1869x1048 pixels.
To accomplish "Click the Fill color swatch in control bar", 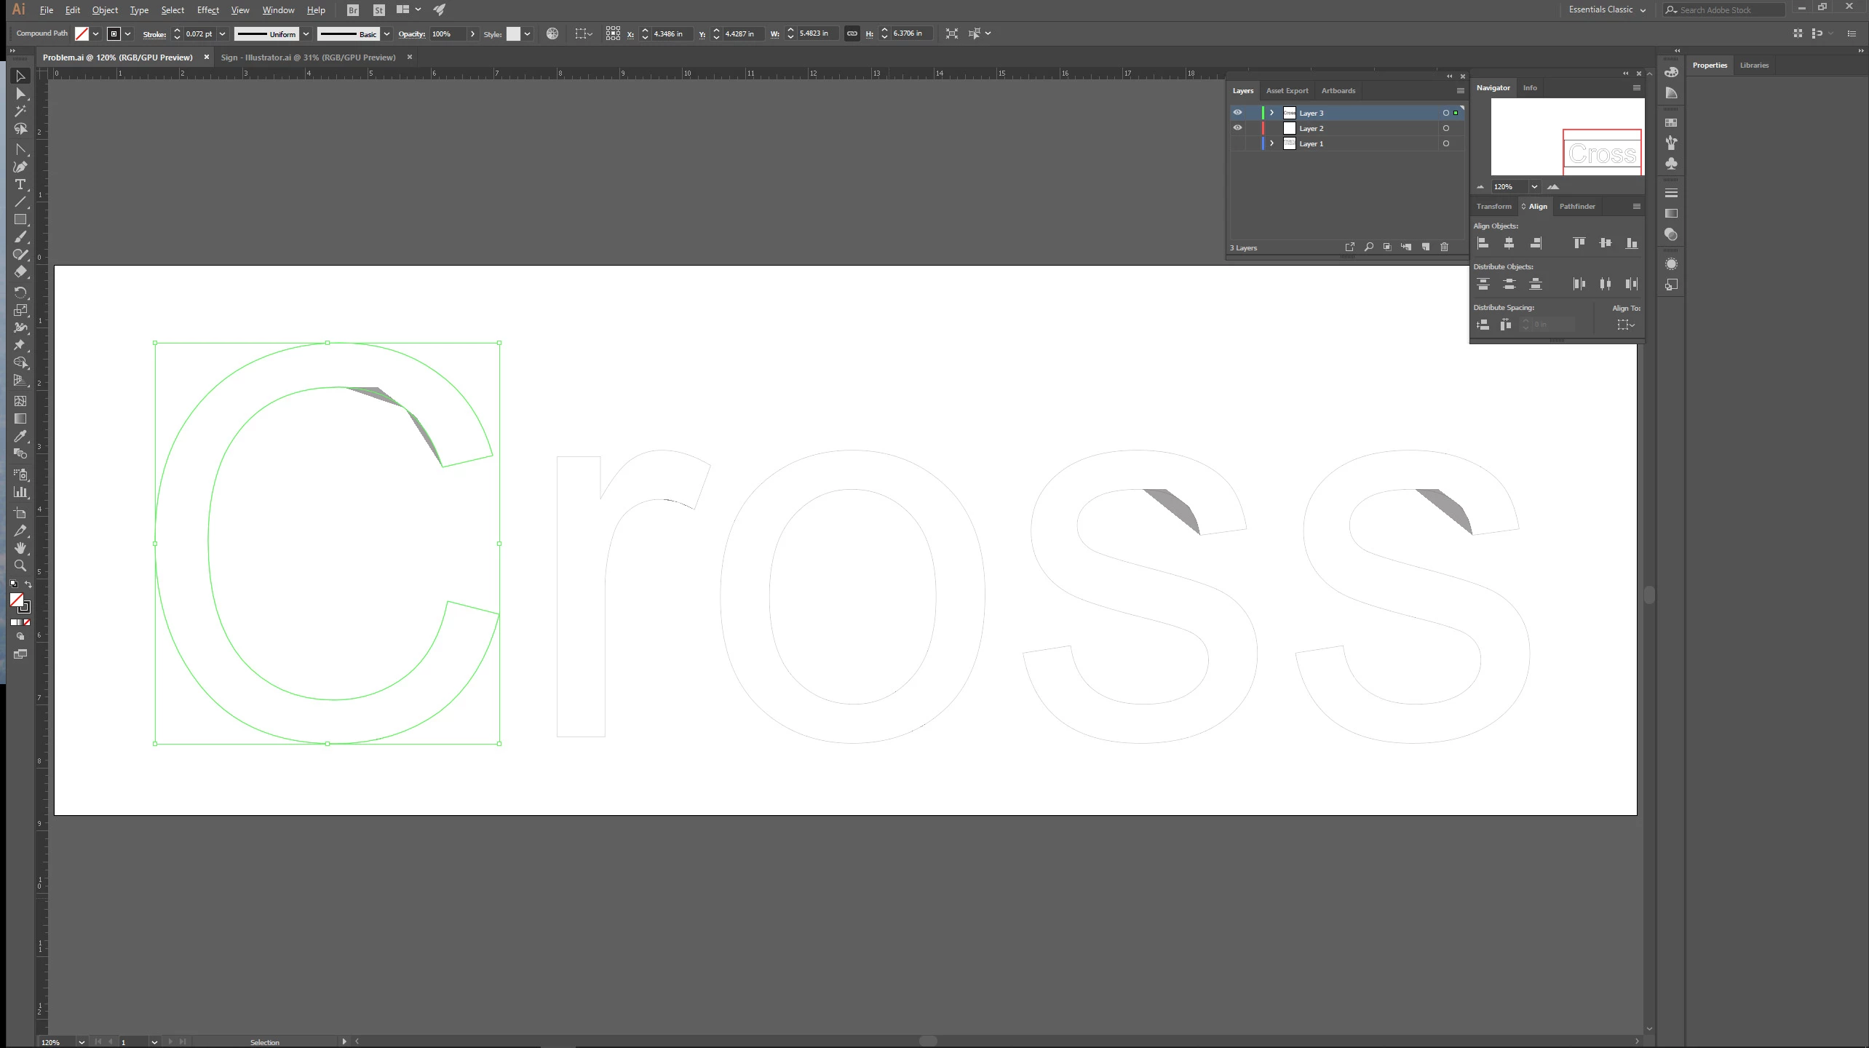I will pyautogui.click(x=82, y=33).
